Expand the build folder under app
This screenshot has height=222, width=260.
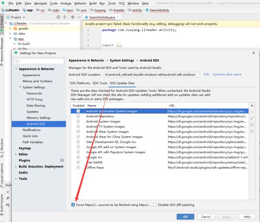tap(15, 44)
